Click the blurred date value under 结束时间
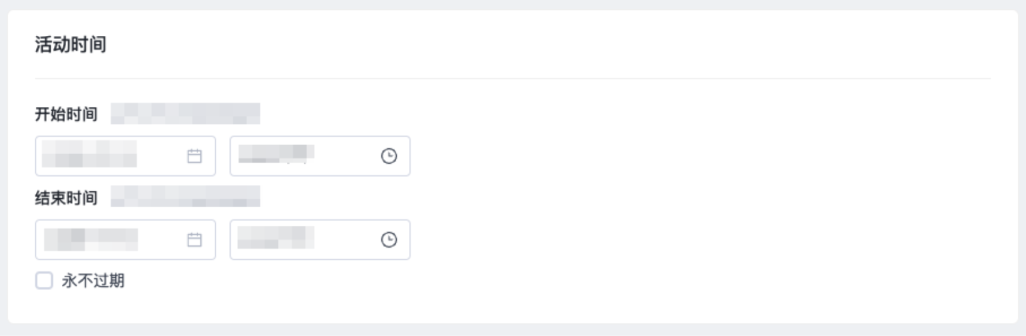1026x336 pixels. pos(91,239)
